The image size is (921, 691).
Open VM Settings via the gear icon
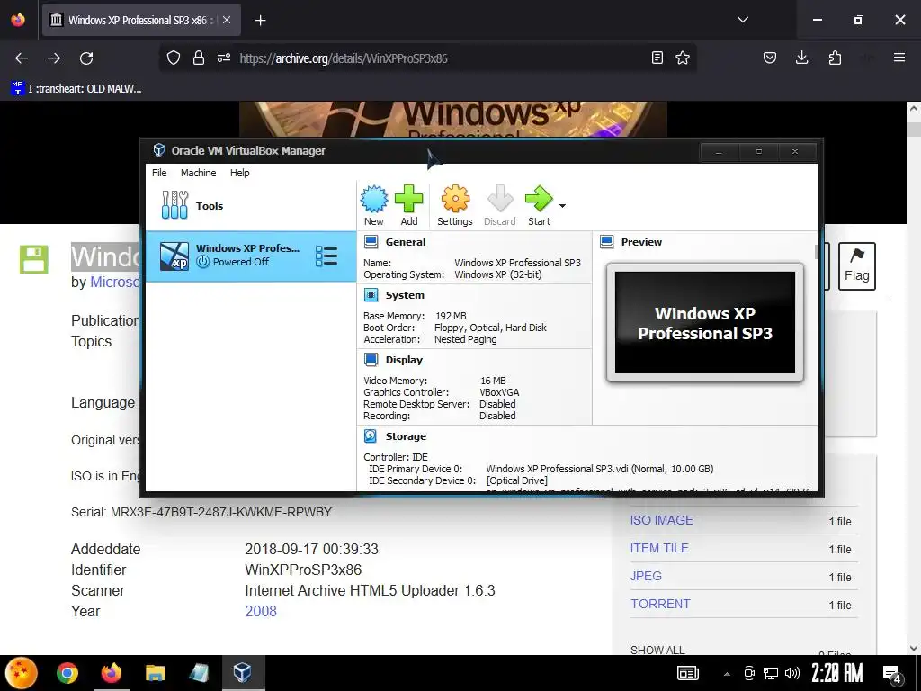[x=454, y=205]
